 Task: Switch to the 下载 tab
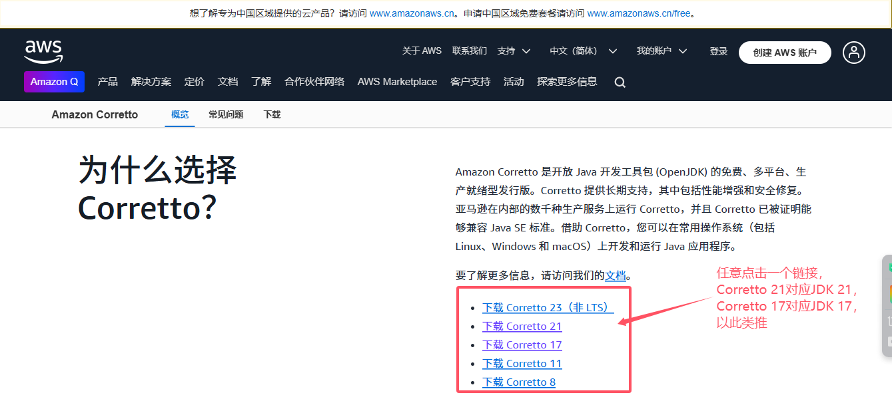pos(272,114)
